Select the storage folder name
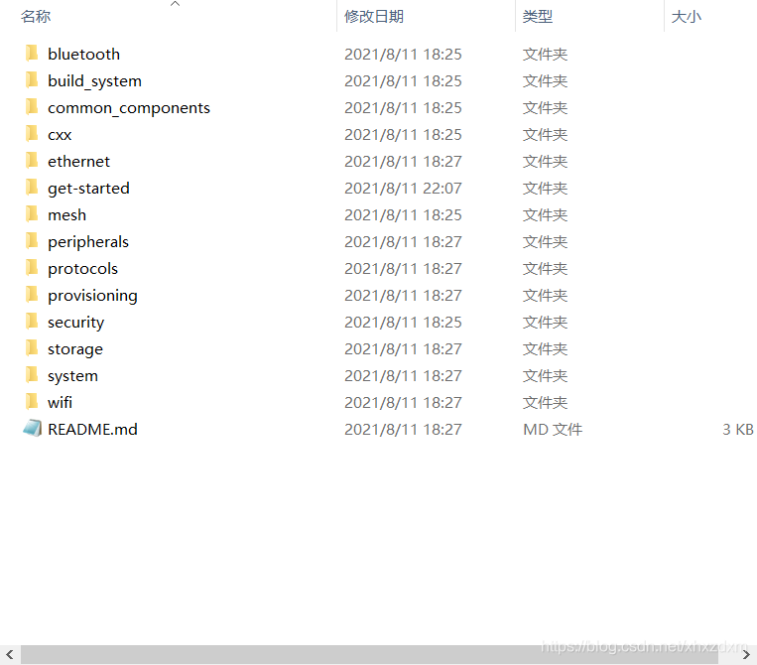 click(x=74, y=349)
